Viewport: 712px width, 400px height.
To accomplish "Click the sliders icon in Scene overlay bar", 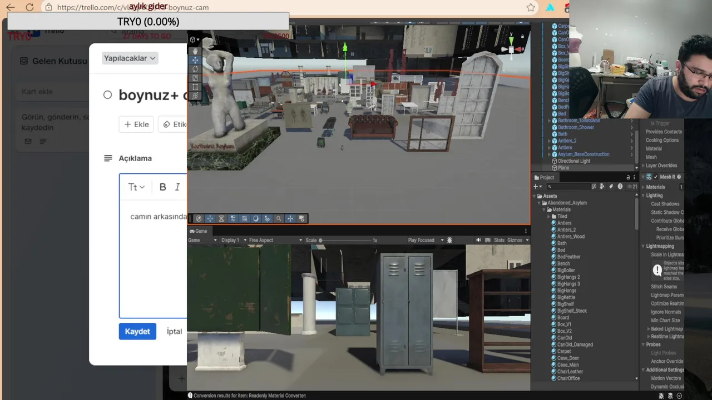I will pos(233,218).
